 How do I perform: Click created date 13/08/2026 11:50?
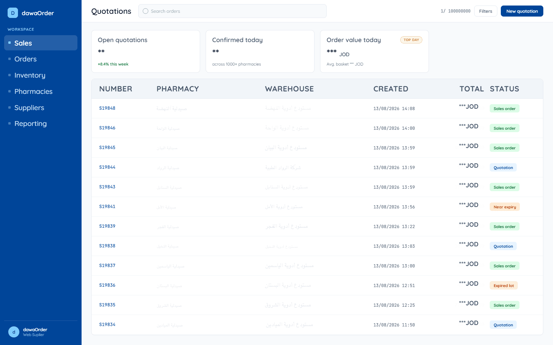pos(394,325)
